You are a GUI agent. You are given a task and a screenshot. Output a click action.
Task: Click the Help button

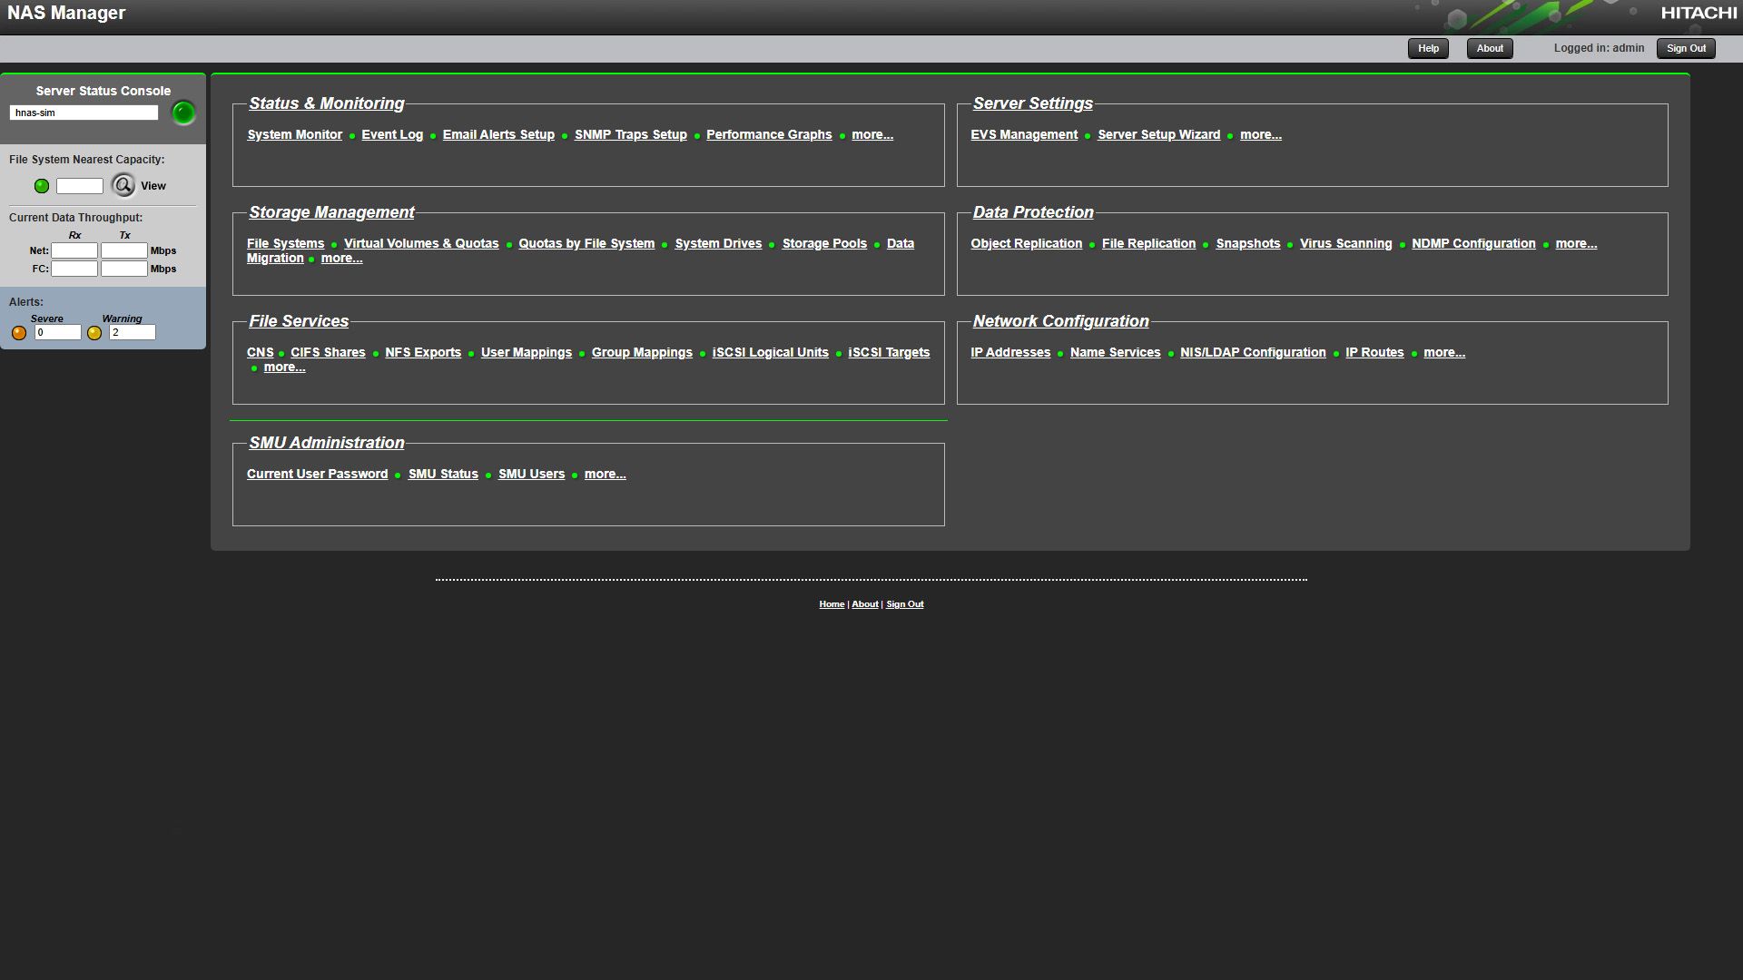pyautogui.click(x=1428, y=48)
